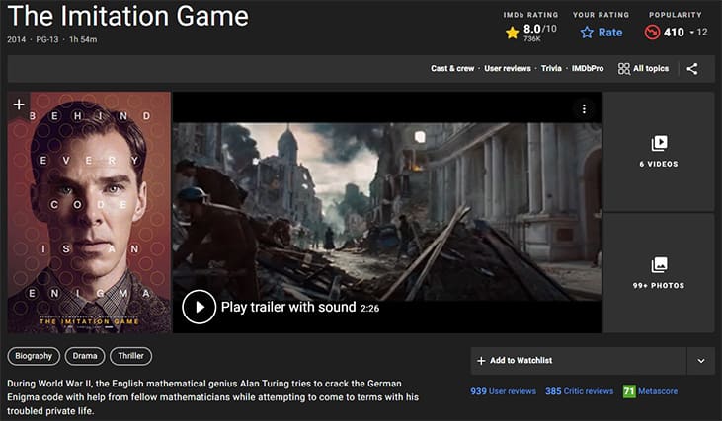Image resolution: width=722 pixels, height=421 pixels.
Task: Click the plus icon on the movie poster
Action: (19, 105)
